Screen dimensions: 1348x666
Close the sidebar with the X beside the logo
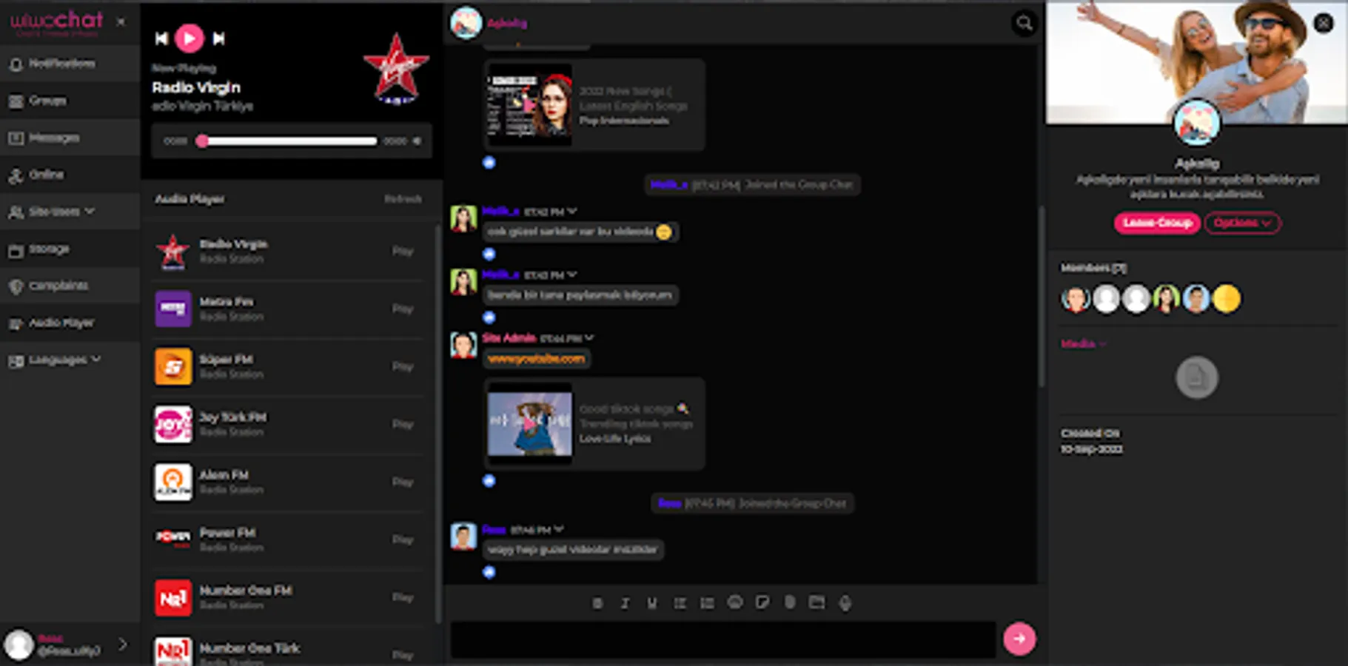pos(121,21)
